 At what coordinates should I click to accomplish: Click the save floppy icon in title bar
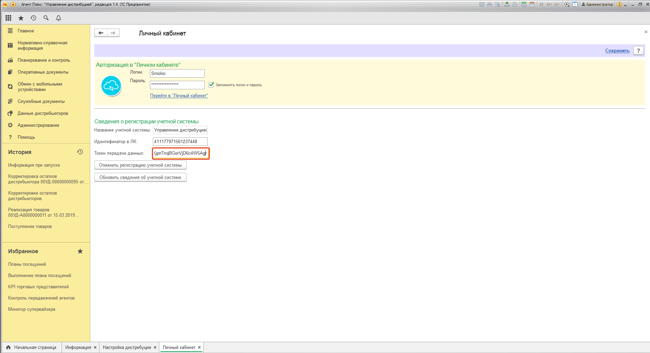click(x=481, y=4)
